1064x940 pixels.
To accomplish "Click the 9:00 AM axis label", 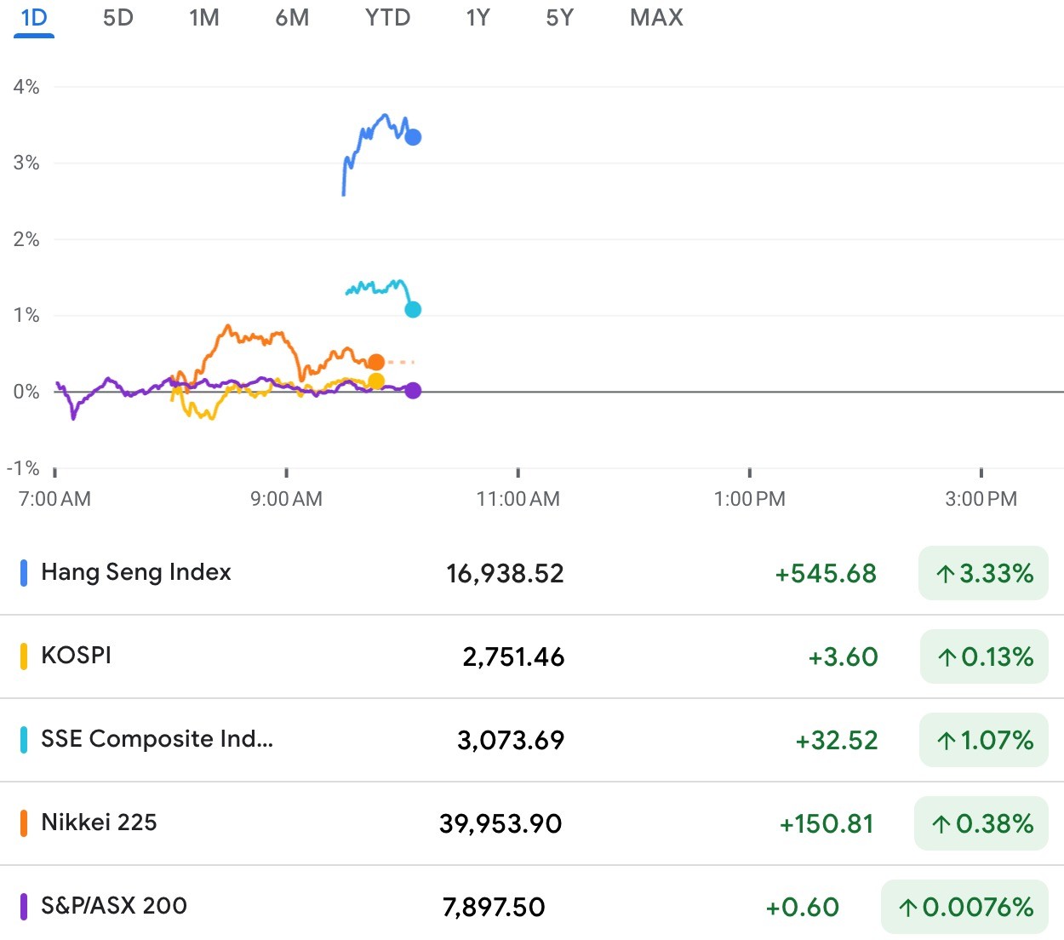I will click(x=286, y=499).
